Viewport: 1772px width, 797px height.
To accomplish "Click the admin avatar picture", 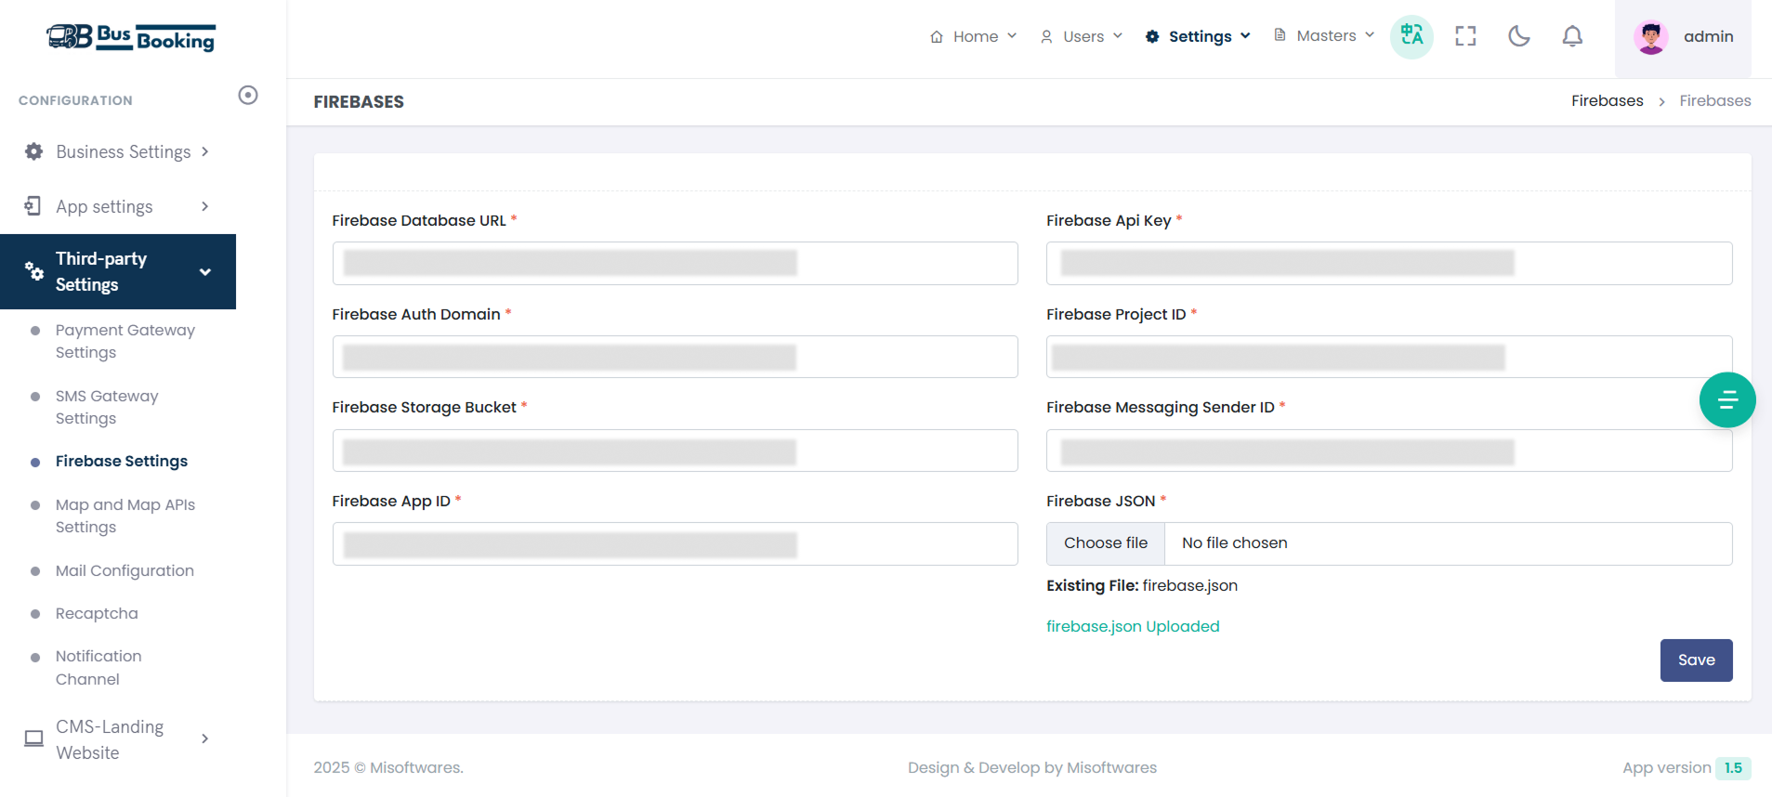I will click(1651, 37).
